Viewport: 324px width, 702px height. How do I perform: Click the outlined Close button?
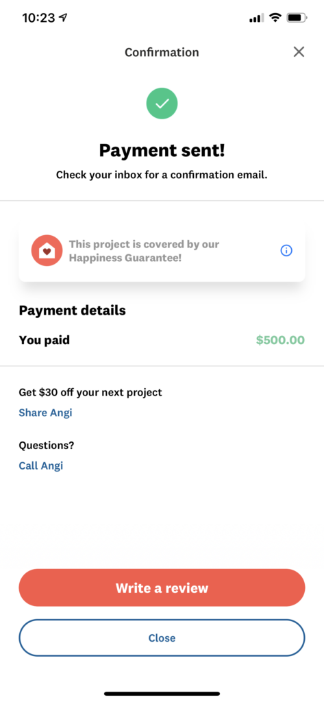[x=162, y=638]
